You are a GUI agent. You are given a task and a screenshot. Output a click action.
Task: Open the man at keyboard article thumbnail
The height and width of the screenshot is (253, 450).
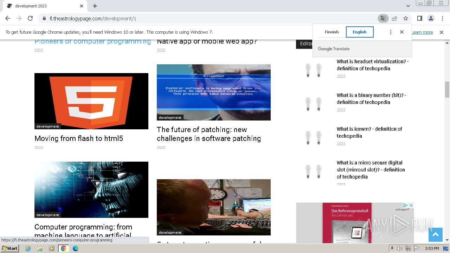214,207
